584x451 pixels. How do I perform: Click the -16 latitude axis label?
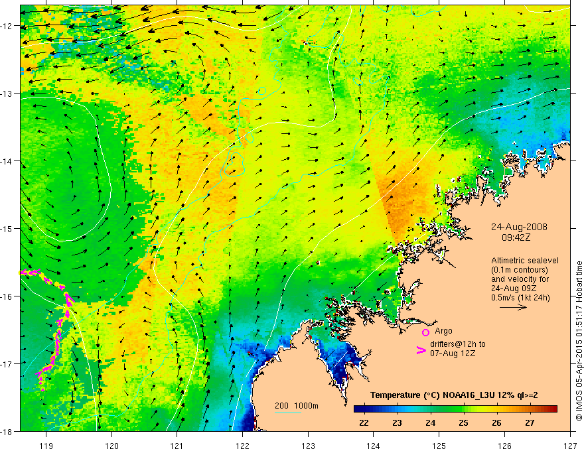click(x=7, y=296)
